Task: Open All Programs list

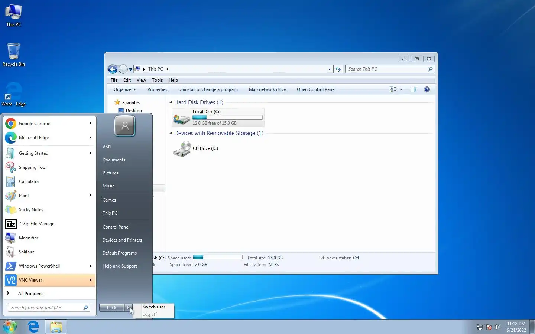Action: click(50, 294)
